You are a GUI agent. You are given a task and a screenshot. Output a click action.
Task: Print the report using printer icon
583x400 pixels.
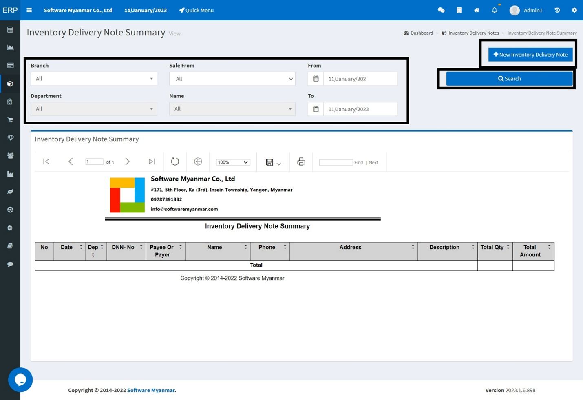click(301, 161)
